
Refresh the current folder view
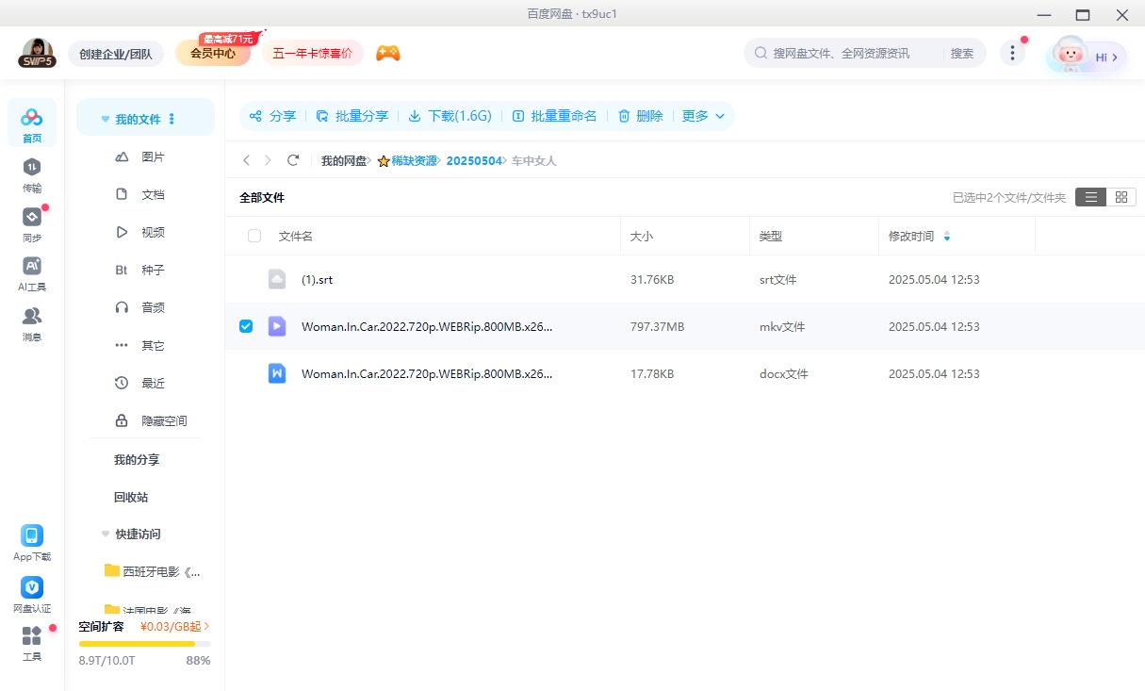(293, 160)
